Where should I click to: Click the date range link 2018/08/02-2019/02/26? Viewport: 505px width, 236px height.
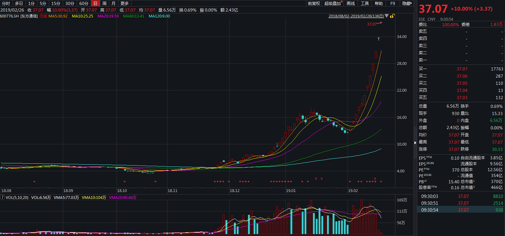coord(356,16)
